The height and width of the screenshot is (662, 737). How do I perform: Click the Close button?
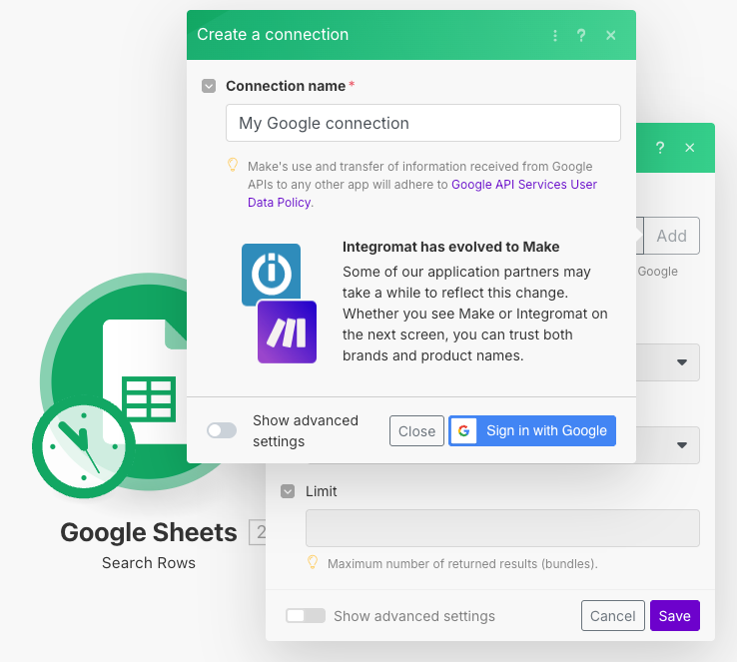(416, 430)
